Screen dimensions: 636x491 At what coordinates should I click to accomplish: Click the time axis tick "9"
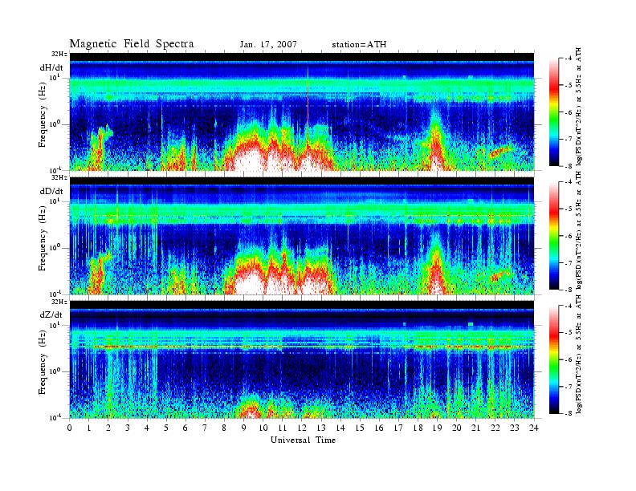tap(244, 428)
